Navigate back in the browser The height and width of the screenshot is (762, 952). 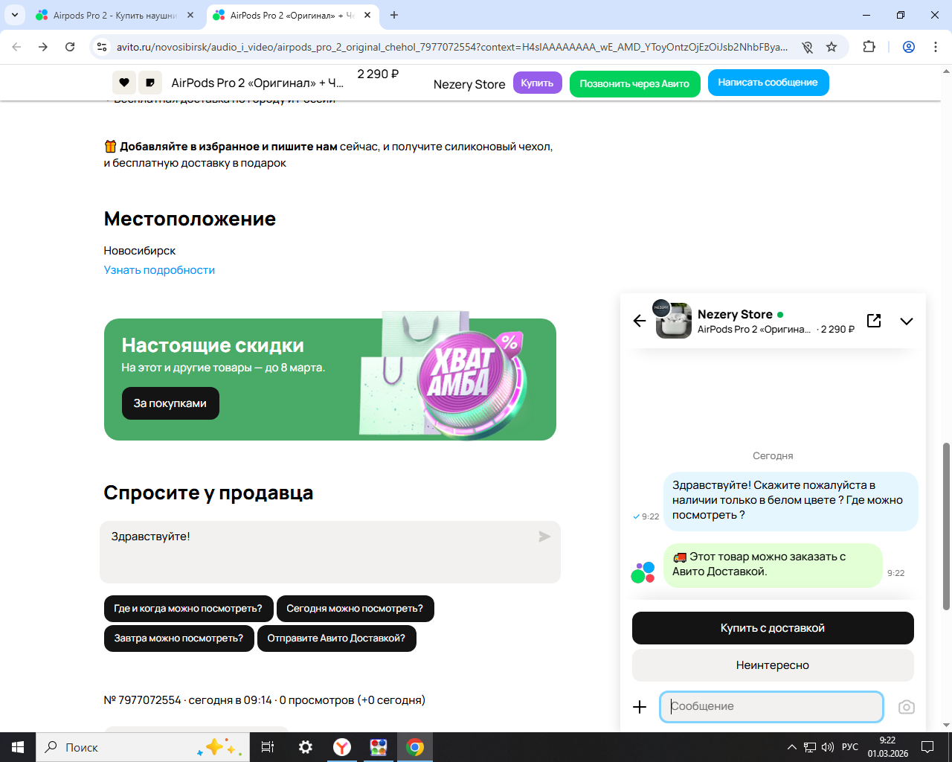pyautogui.click(x=16, y=47)
